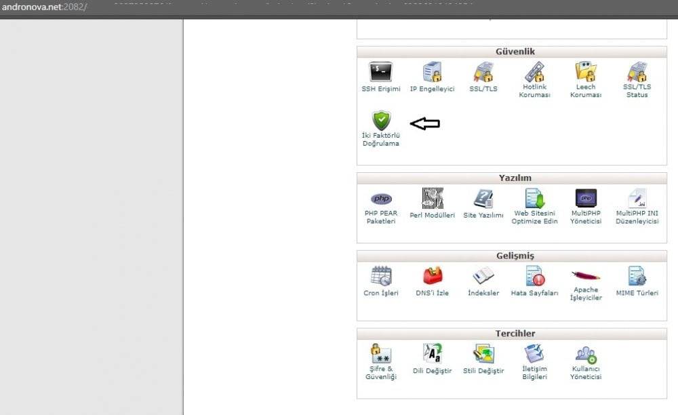Click the Dili Değiştir text link
The height and width of the screenshot is (415, 678).
click(x=433, y=370)
